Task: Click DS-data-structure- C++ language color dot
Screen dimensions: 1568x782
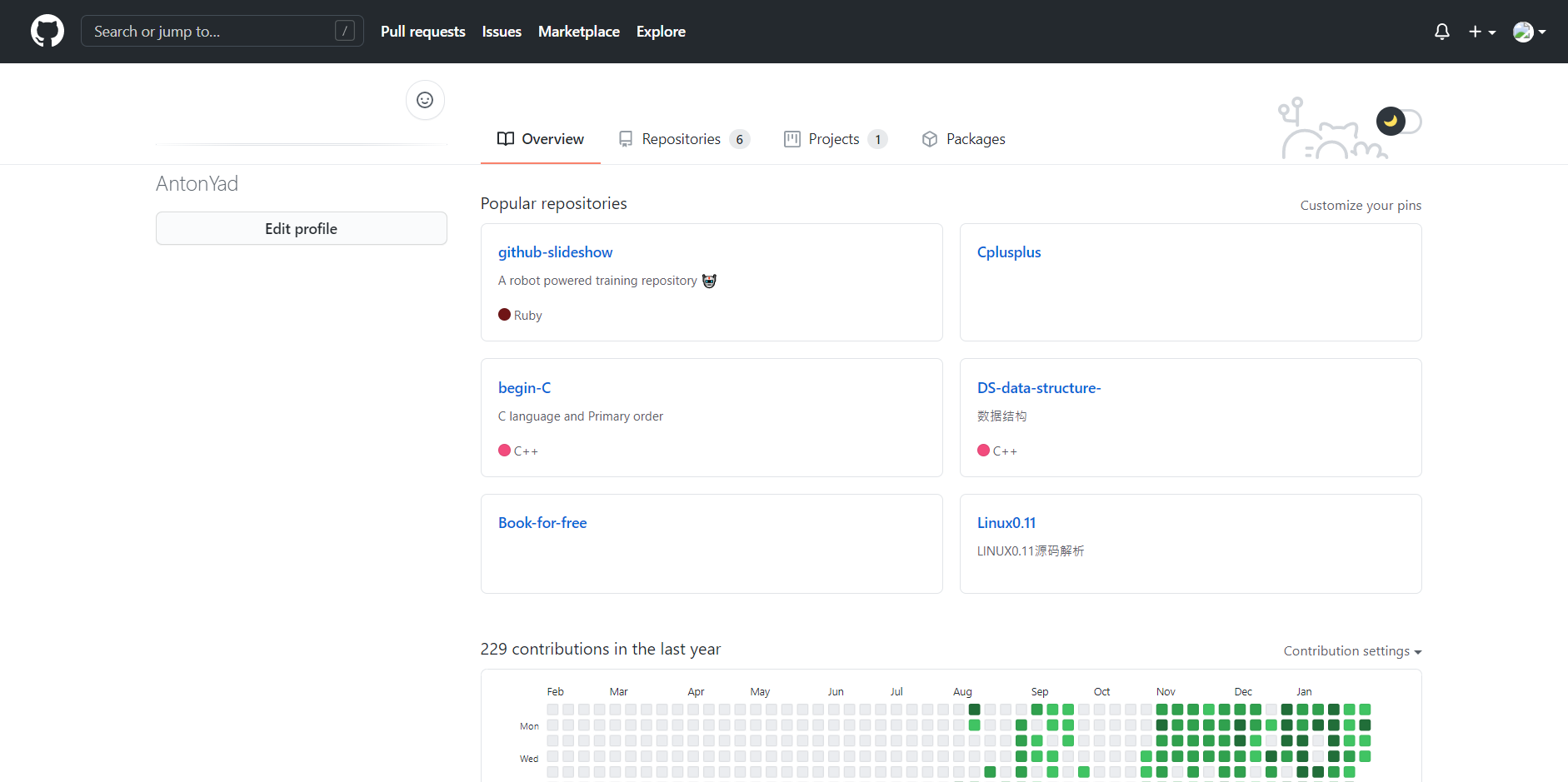Action: coord(983,451)
